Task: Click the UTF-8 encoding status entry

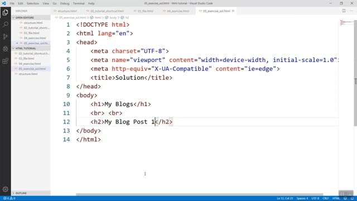Action: tap(315, 198)
